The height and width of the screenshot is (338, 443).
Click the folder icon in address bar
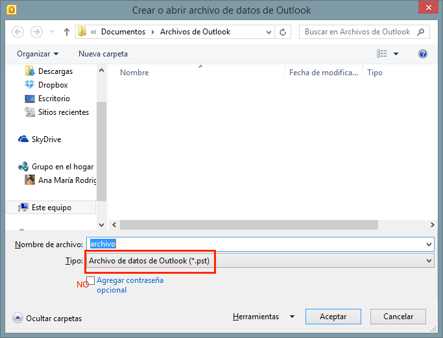[82, 31]
